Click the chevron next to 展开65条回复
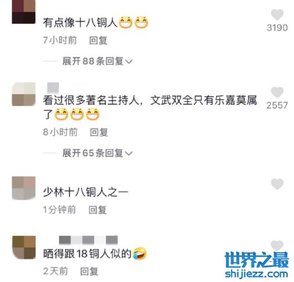Viewport: 294px width, 282px height. 129,153
